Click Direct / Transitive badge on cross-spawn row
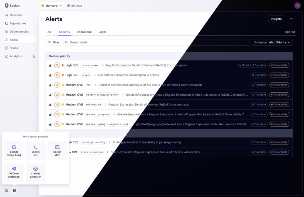304x197 pixels. (x=252, y=65)
